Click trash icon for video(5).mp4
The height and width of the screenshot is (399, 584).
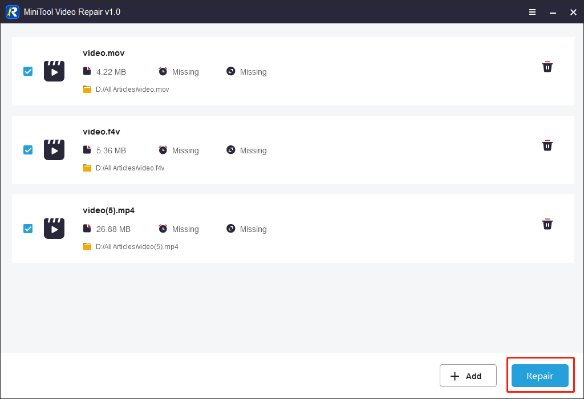click(547, 224)
